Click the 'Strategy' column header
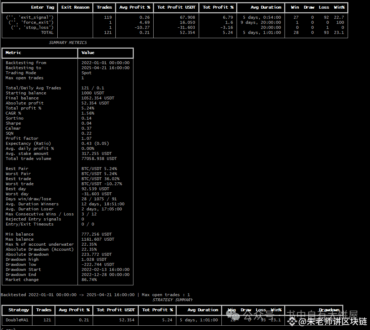Image resolution: width=370 pixels, height=330 pixels. 18,310
